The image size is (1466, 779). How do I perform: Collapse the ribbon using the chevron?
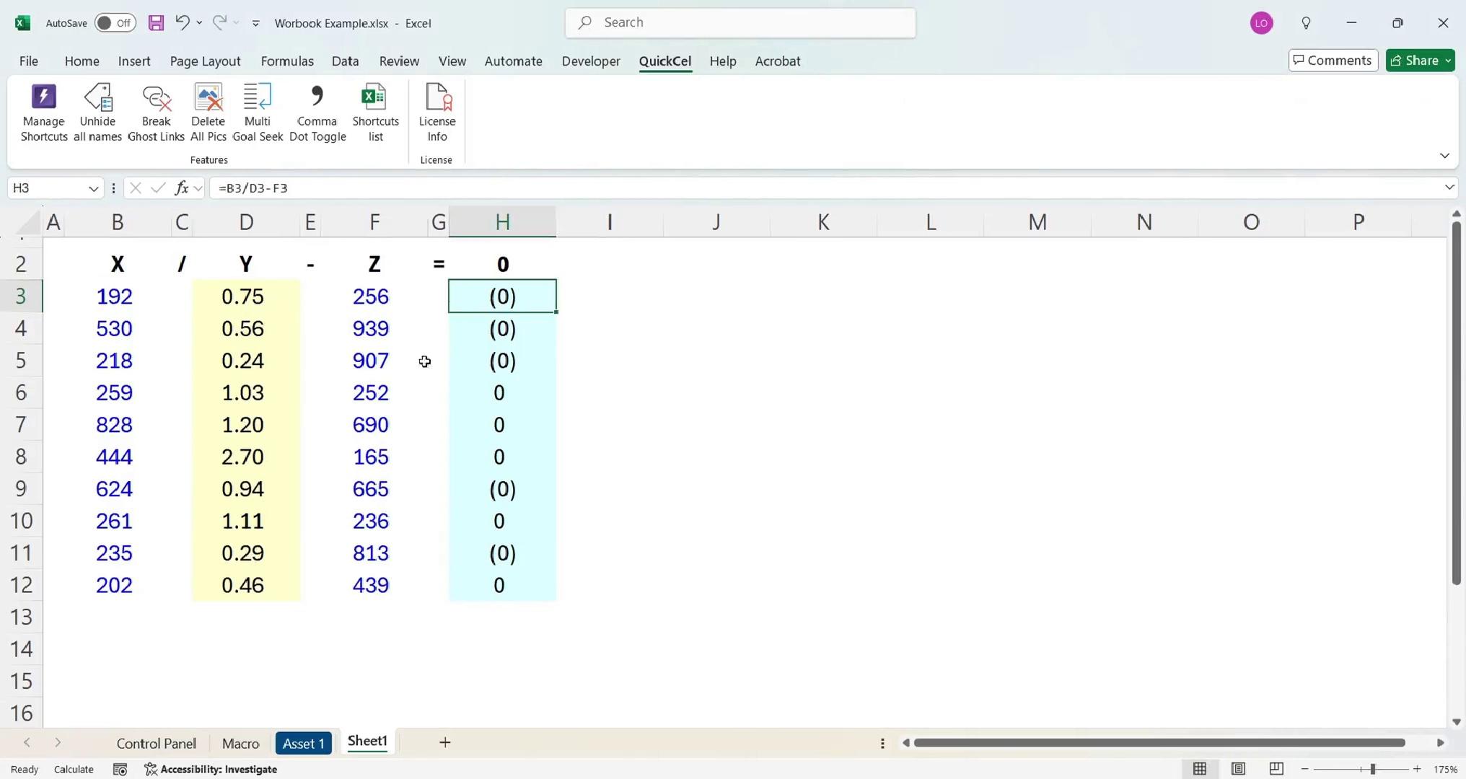point(1444,155)
